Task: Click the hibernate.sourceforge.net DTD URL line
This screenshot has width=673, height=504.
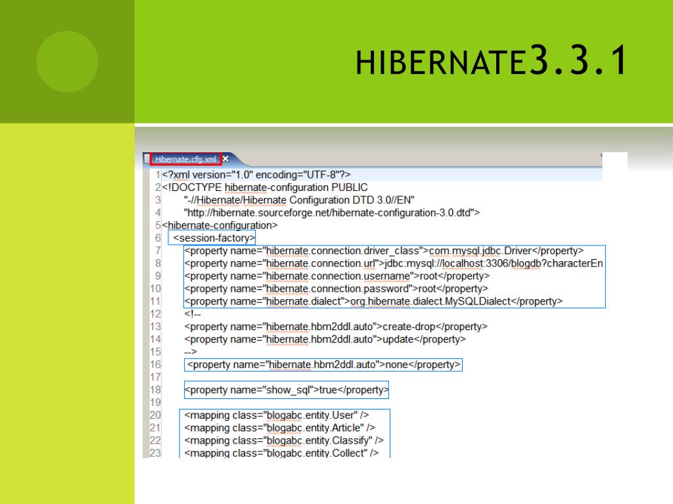Action: pyautogui.click(x=332, y=213)
